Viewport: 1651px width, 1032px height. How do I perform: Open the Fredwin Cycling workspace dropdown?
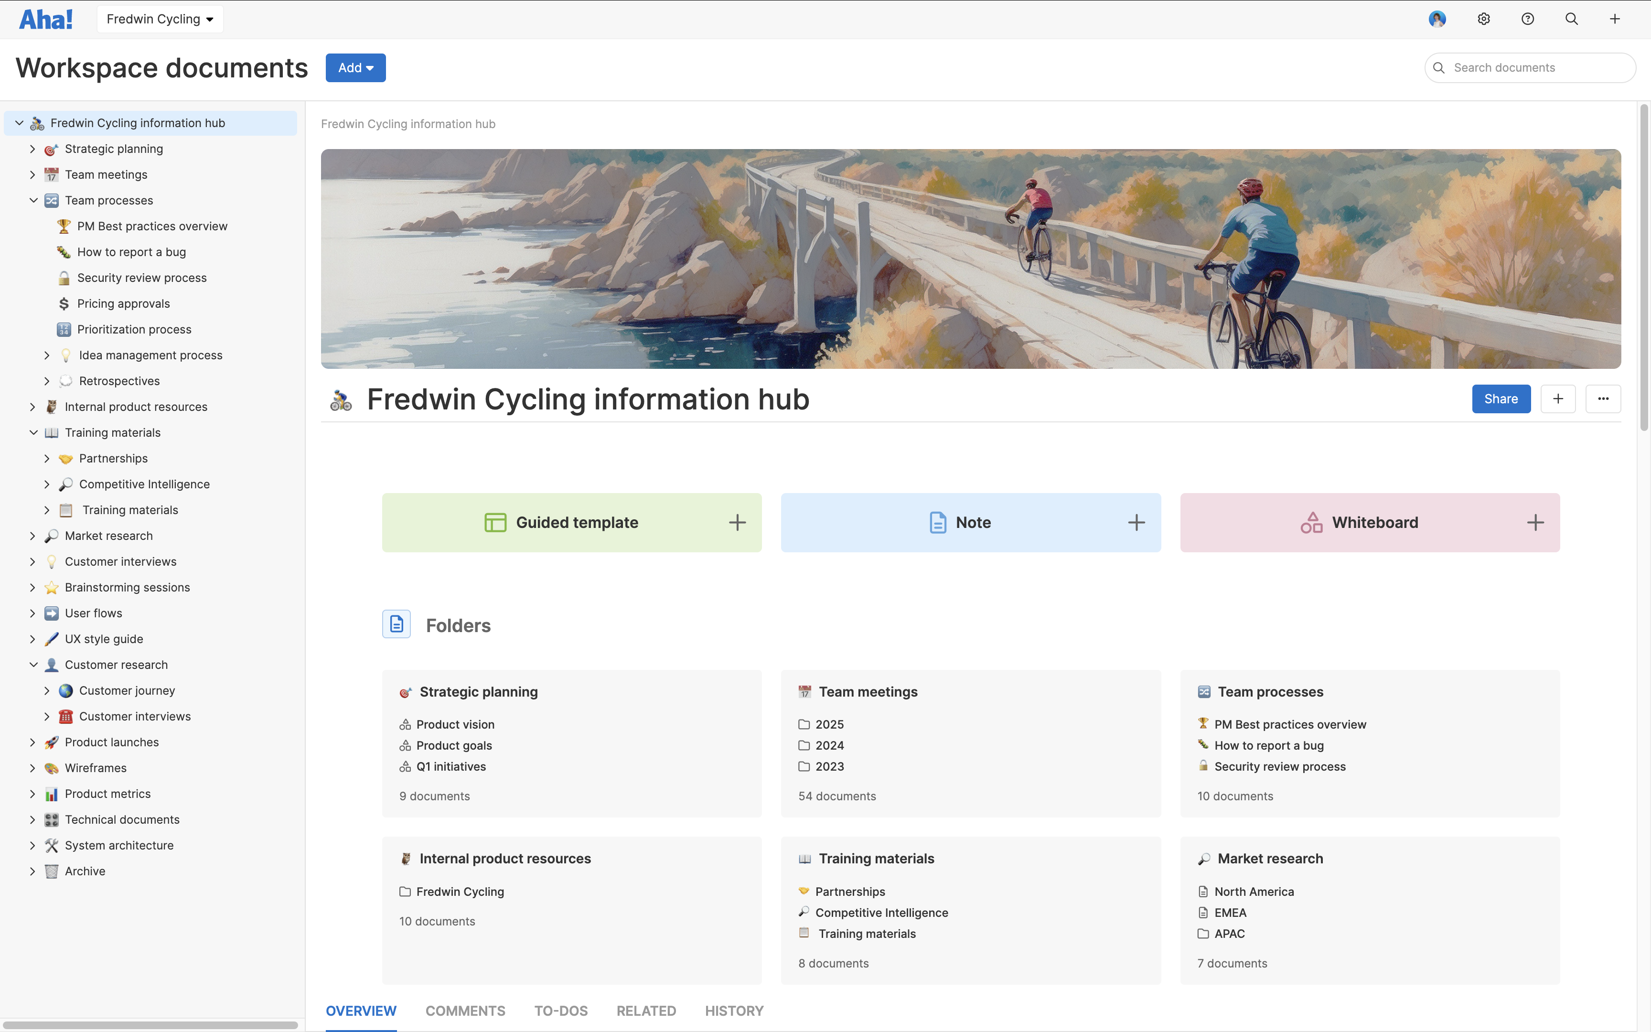pos(160,19)
